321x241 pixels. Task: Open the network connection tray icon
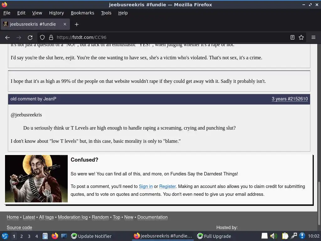pyautogui.click(x=294, y=236)
